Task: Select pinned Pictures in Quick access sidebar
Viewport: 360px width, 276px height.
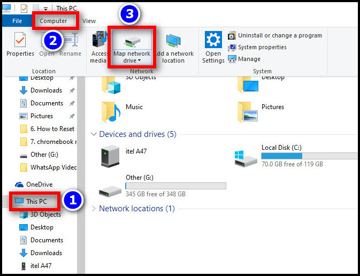Action: pyautogui.click(x=36, y=116)
